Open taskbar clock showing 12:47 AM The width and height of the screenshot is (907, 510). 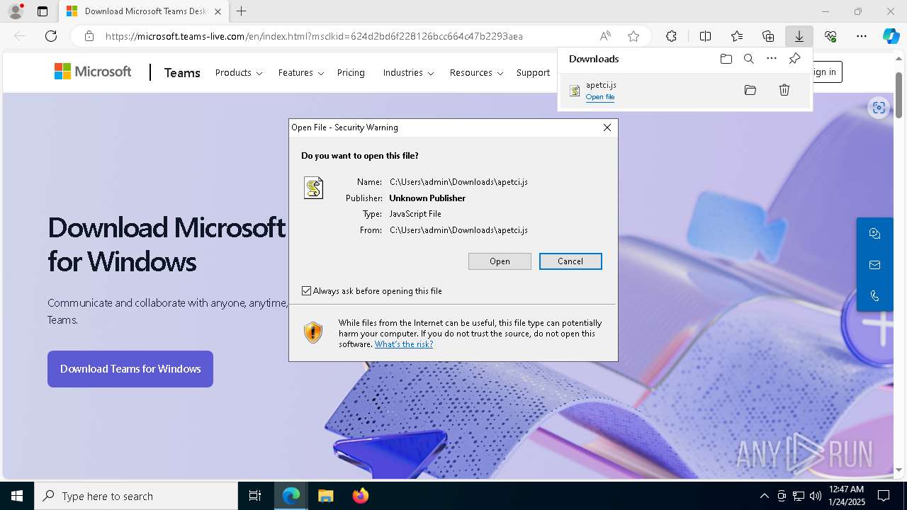[x=846, y=496]
